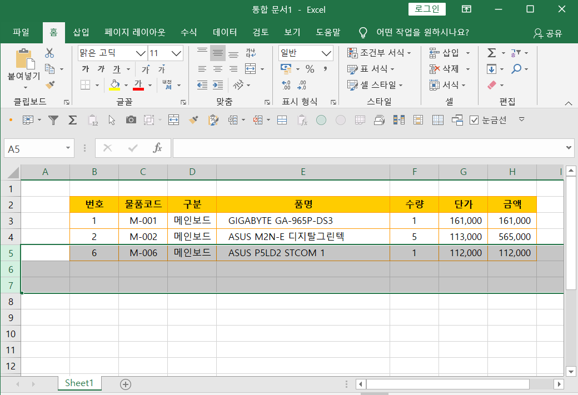Add a new sheet with plus button
The height and width of the screenshot is (395, 578).
pos(126,384)
